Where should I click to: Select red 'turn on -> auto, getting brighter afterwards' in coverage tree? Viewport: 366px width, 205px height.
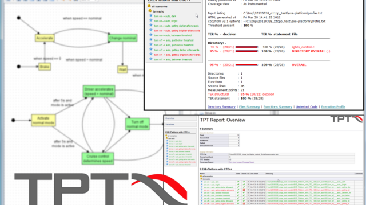click(x=177, y=31)
